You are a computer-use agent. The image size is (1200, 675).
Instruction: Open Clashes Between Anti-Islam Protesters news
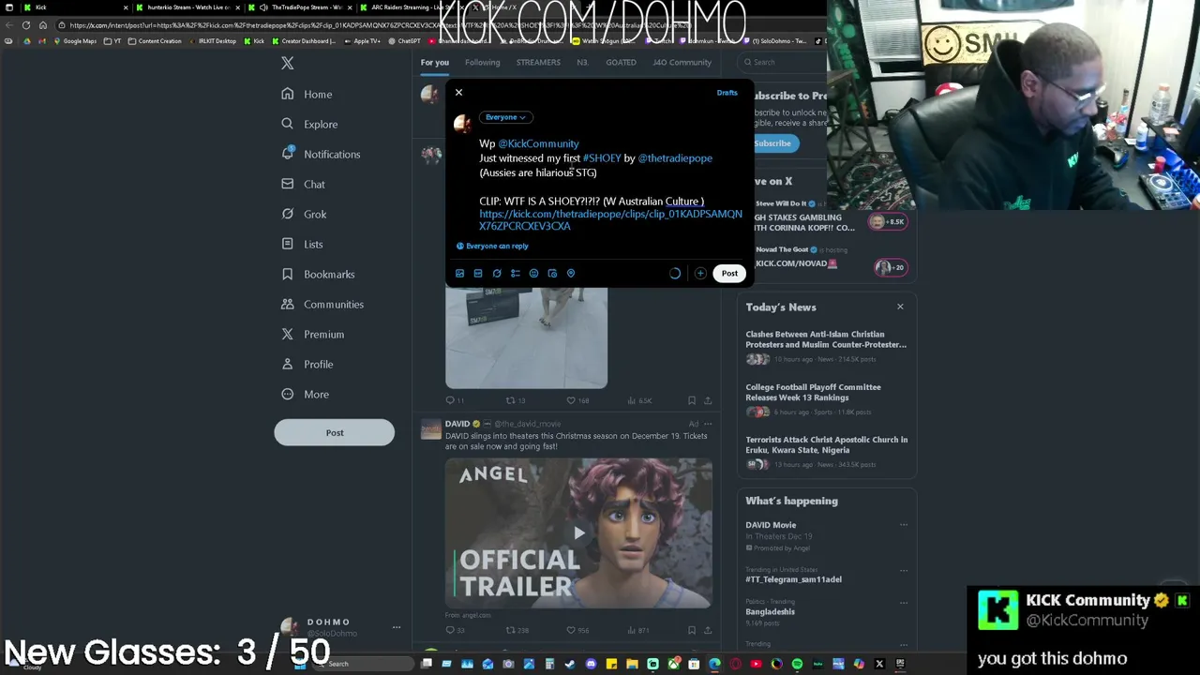826,339
